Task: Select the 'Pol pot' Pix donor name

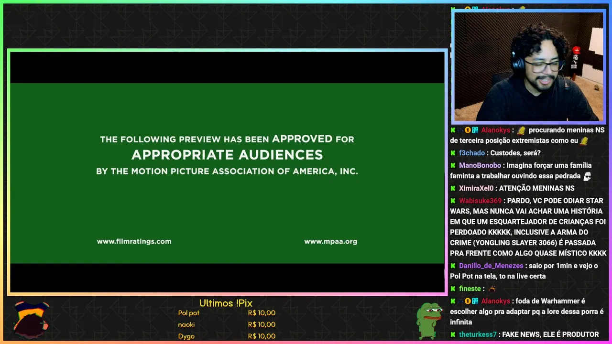Action: pyautogui.click(x=188, y=313)
